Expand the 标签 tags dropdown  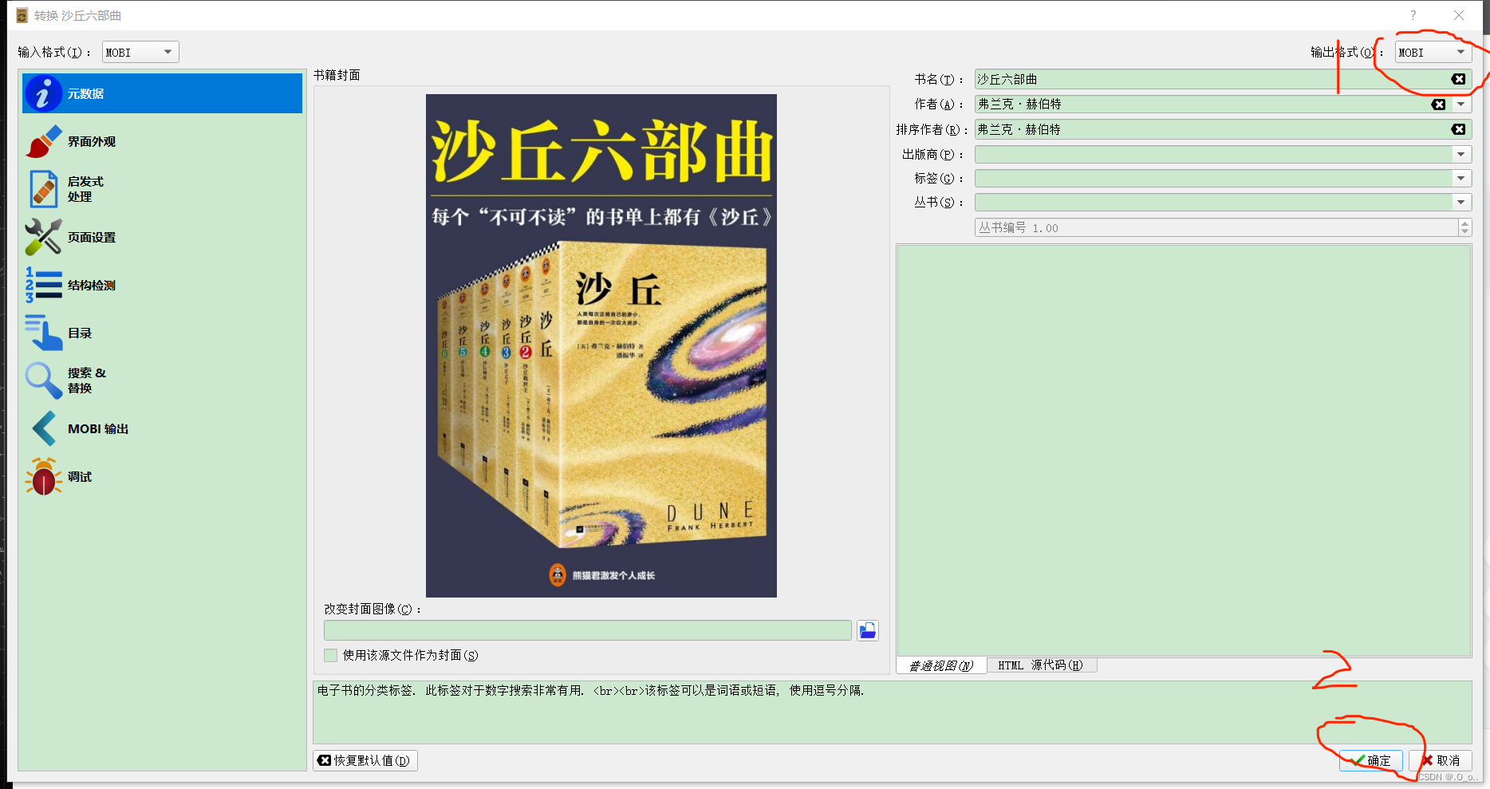tap(1461, 178)
